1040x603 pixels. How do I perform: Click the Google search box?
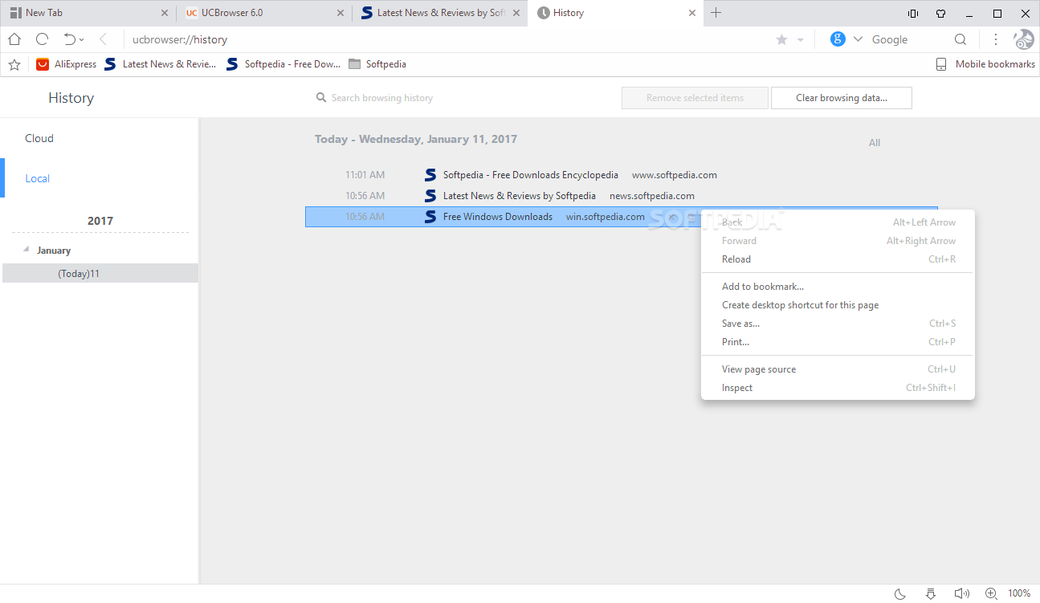pyautogui.click(x=908, y=39)
